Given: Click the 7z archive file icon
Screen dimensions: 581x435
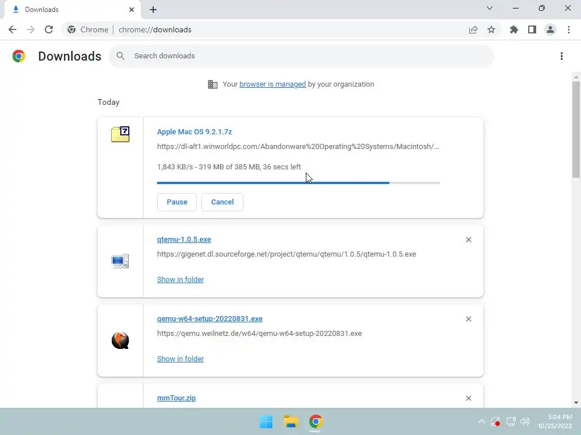Looking at the screenshot, I should click(120, 134).
